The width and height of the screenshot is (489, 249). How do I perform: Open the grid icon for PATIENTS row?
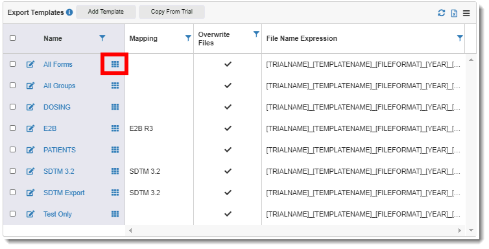(115, 150)
